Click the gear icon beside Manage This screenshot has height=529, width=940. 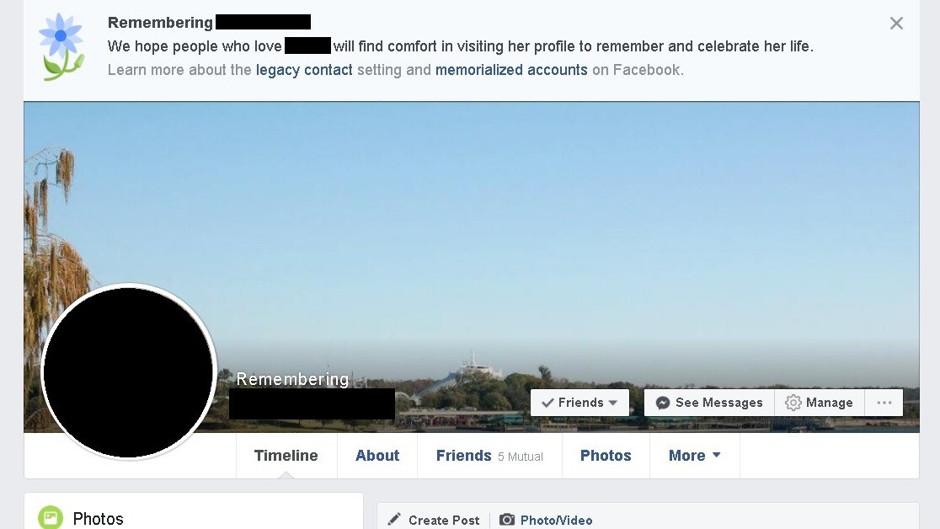[x=793, y=403]
